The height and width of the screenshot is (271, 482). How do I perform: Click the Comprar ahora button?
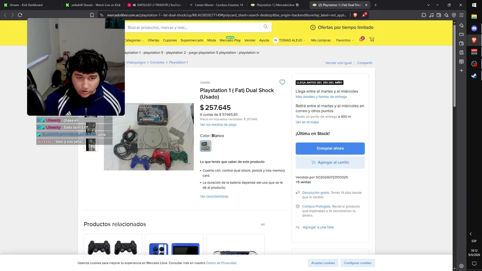pos(330,148)
